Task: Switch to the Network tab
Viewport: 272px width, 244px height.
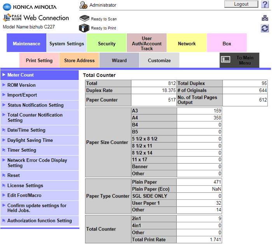Action: pyautogui.click(x=187, y=43)
